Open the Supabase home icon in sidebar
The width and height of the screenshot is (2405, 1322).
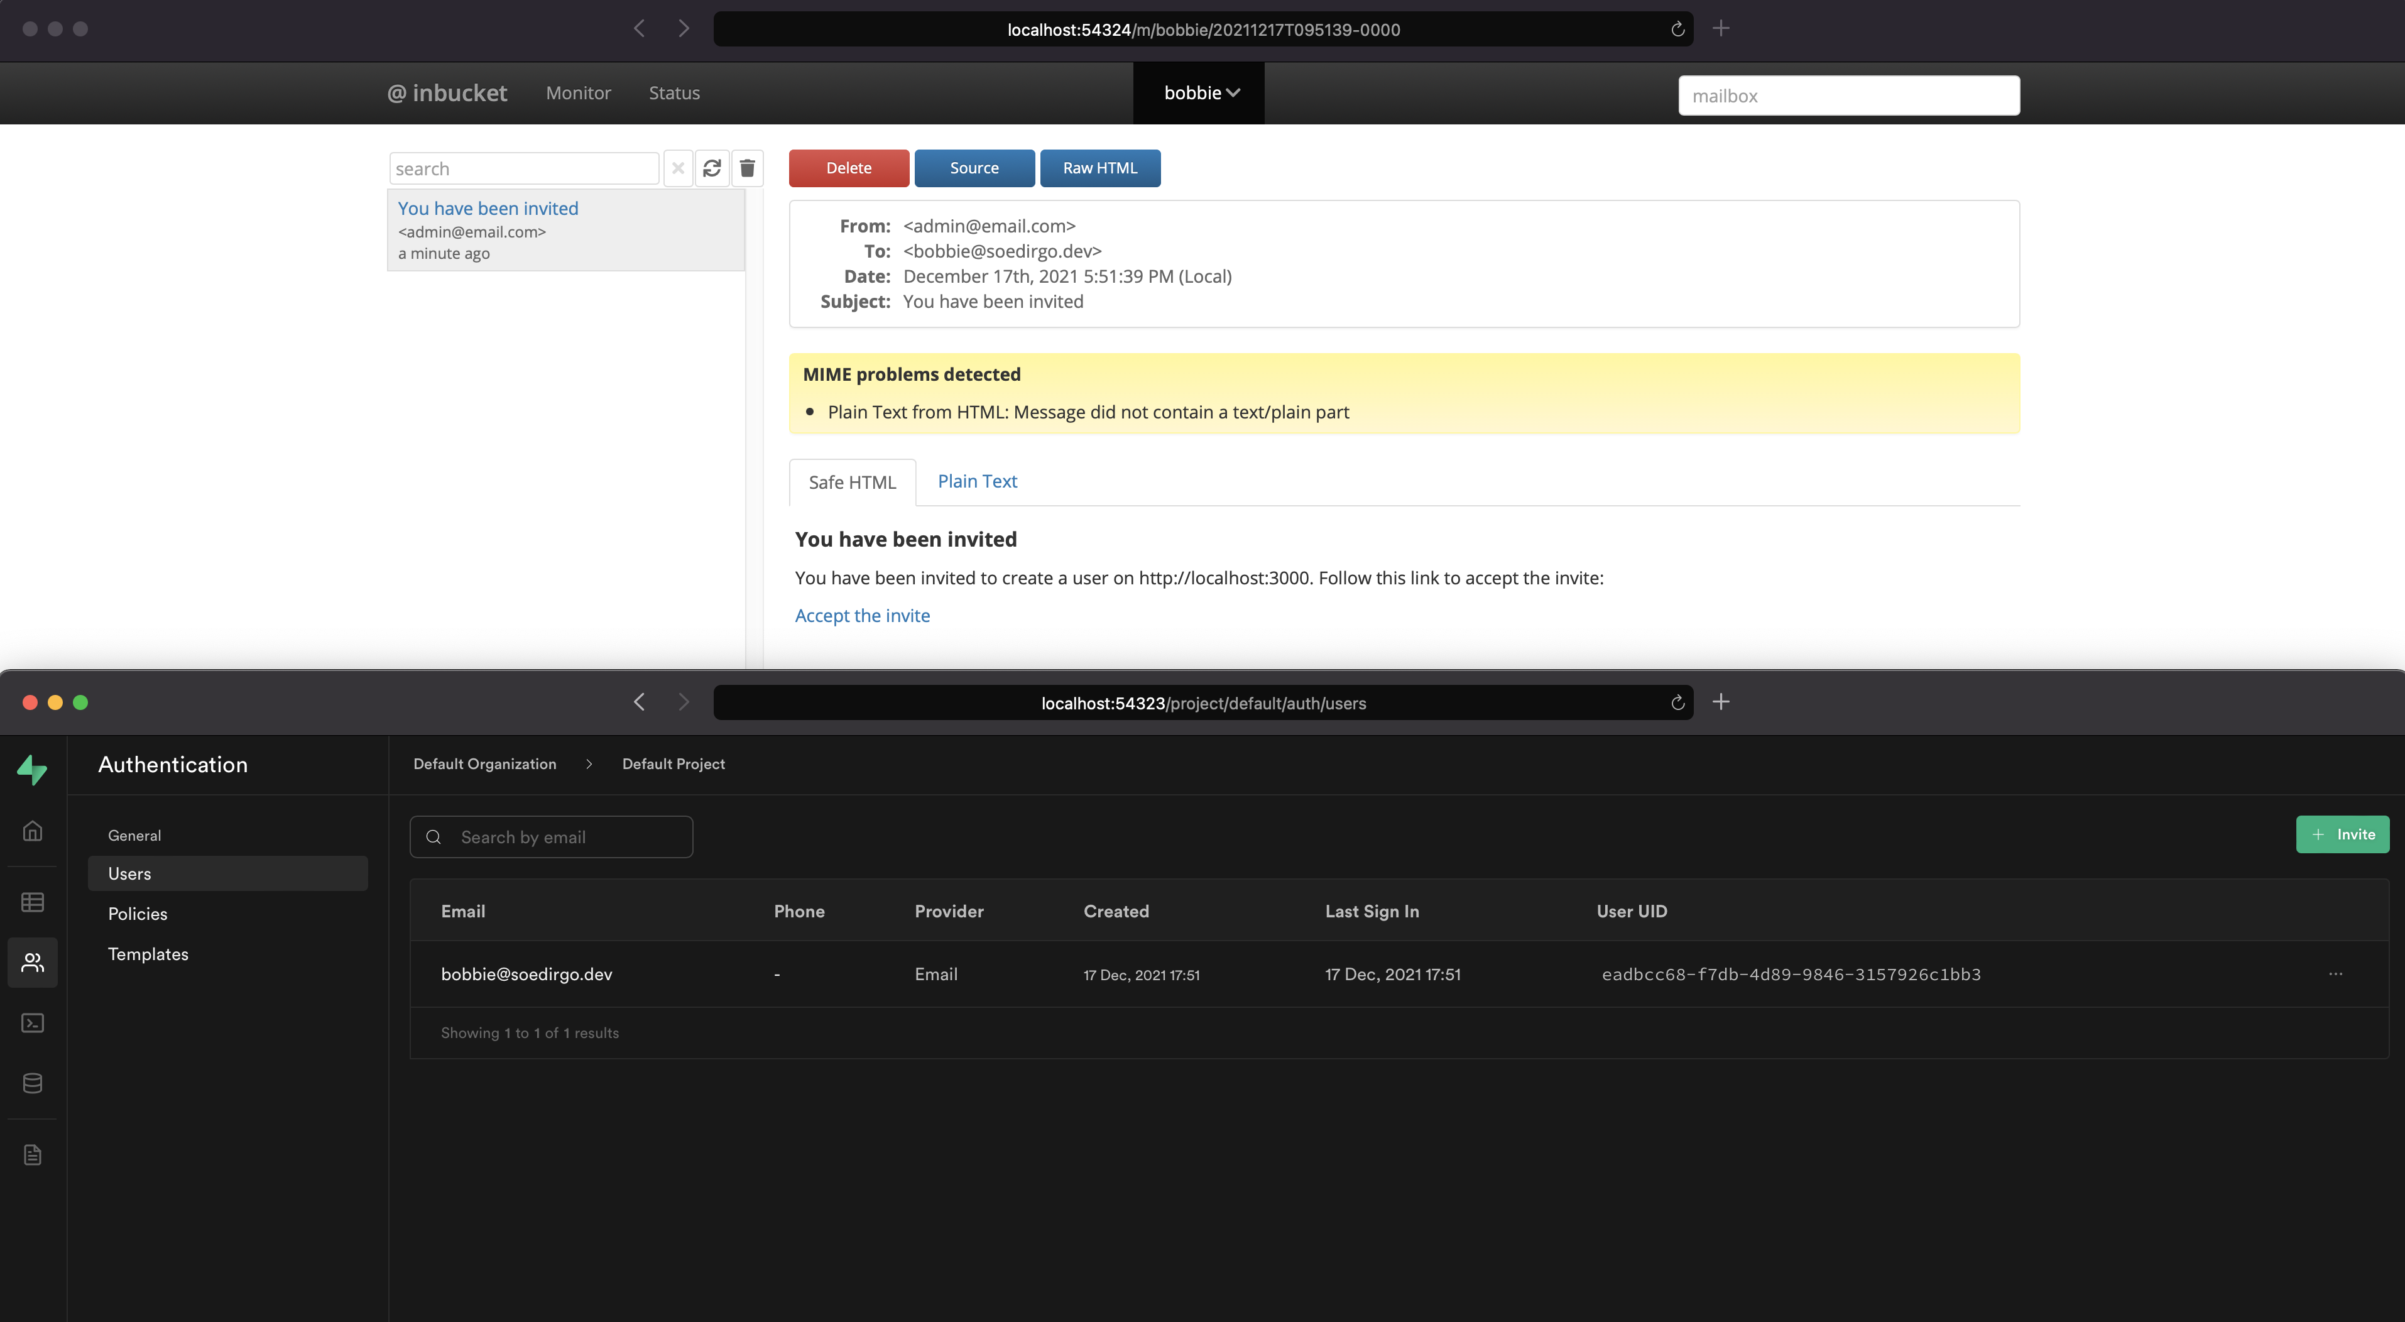click(33, 831)
